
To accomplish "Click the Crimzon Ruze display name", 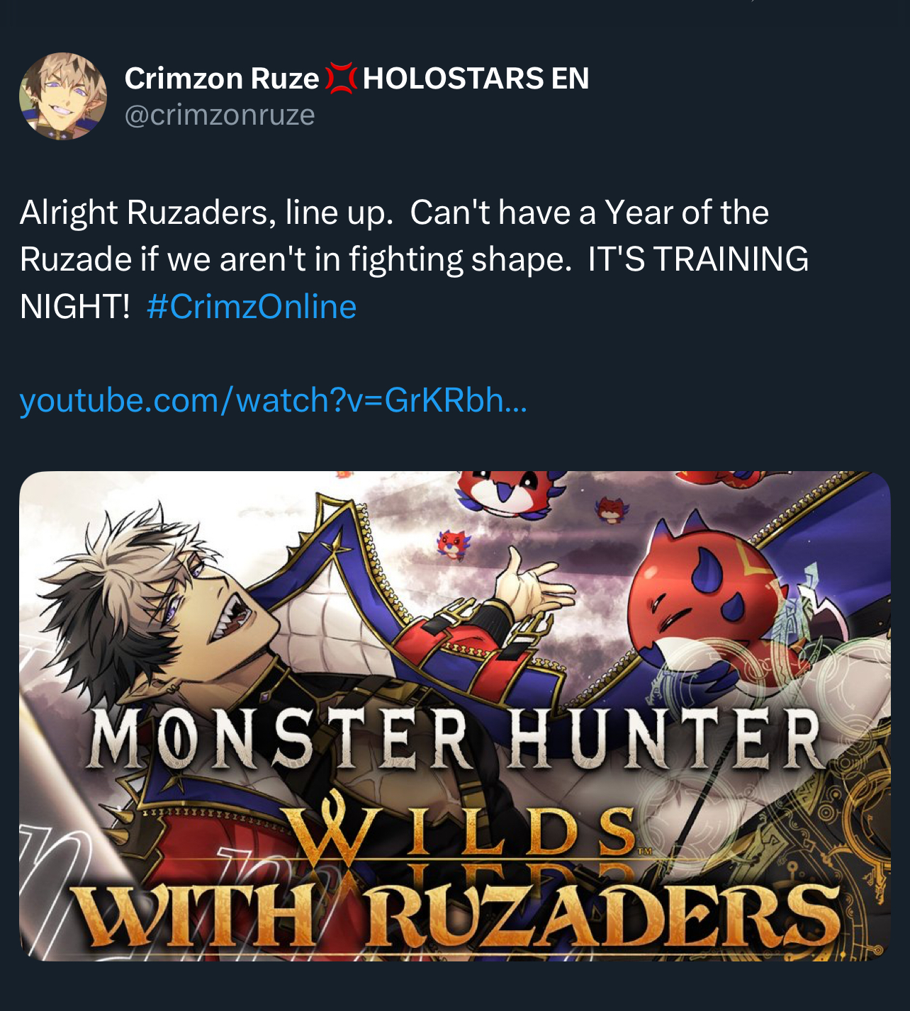I will coord(222,78).
